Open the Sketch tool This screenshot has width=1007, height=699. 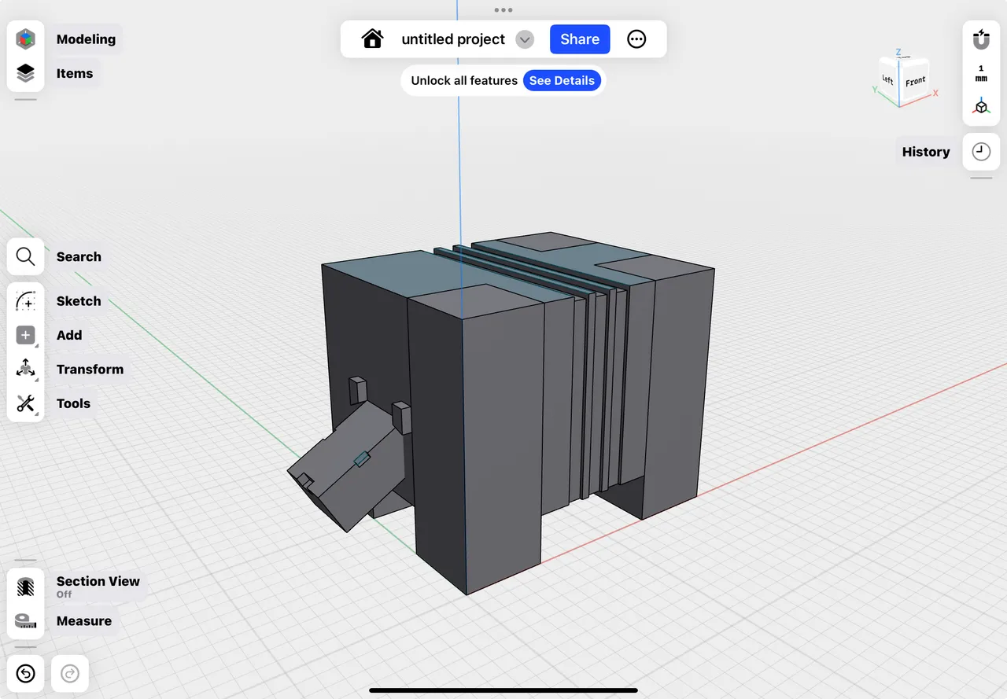tap(25, 300)
